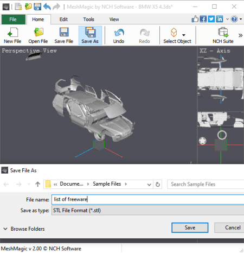Screen dimensions: 244x253
Task: Share via the Twitter icon
Action: tap(211, 19)
